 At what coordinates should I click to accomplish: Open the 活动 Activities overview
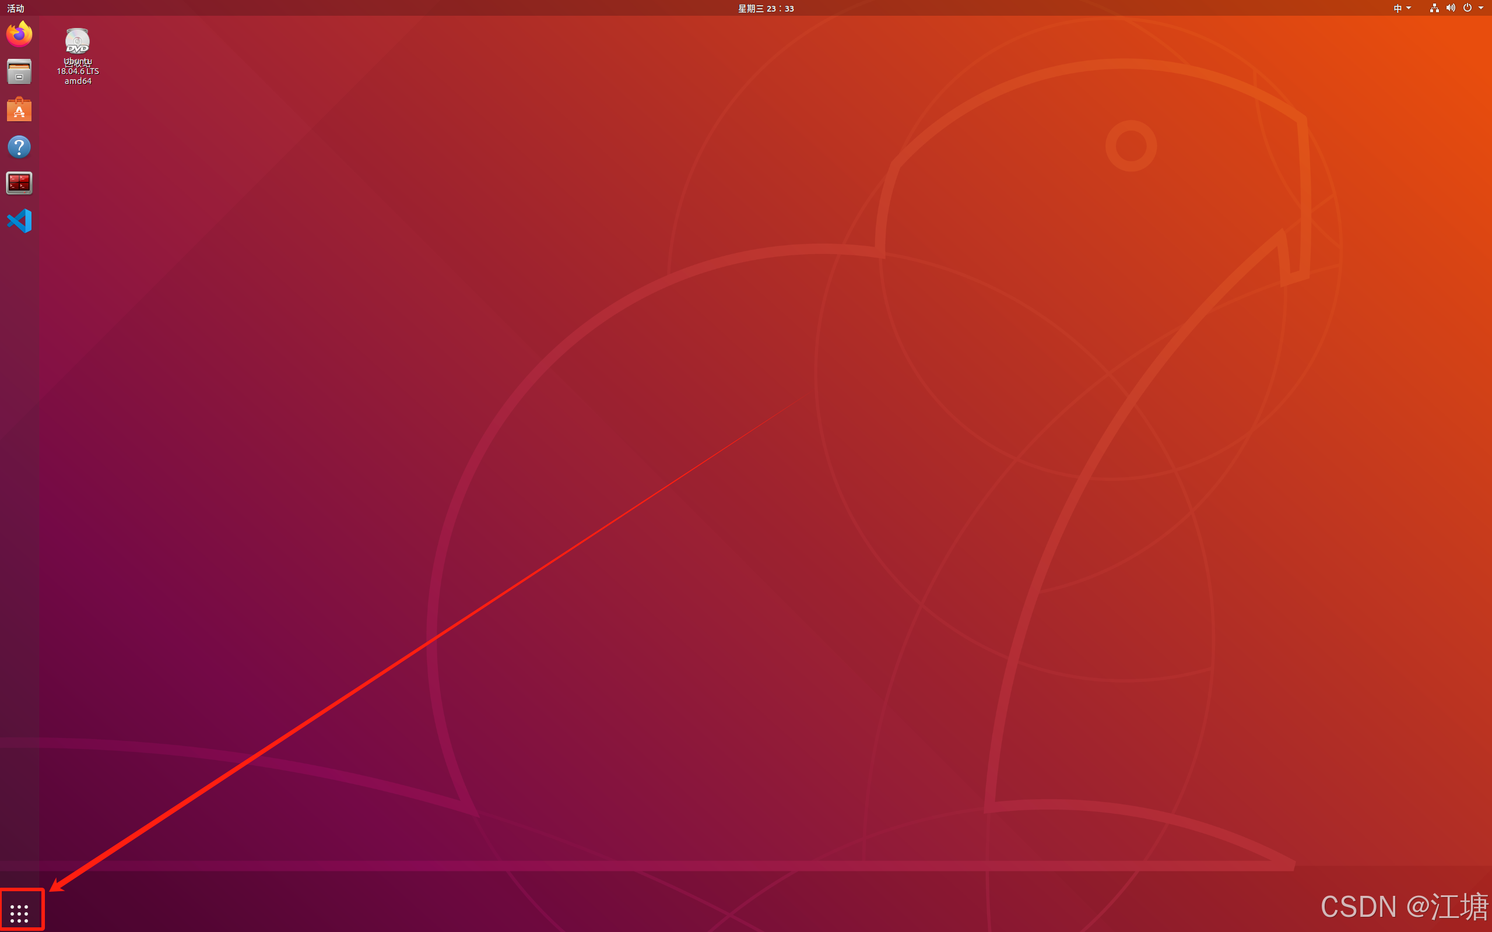(x=15, y=8)
